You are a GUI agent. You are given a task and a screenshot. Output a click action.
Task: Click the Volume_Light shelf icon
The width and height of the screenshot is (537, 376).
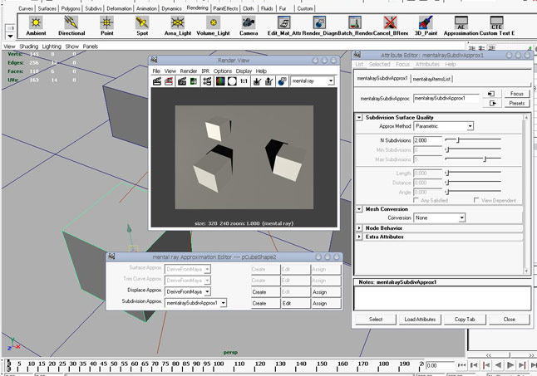click(213, 23)
